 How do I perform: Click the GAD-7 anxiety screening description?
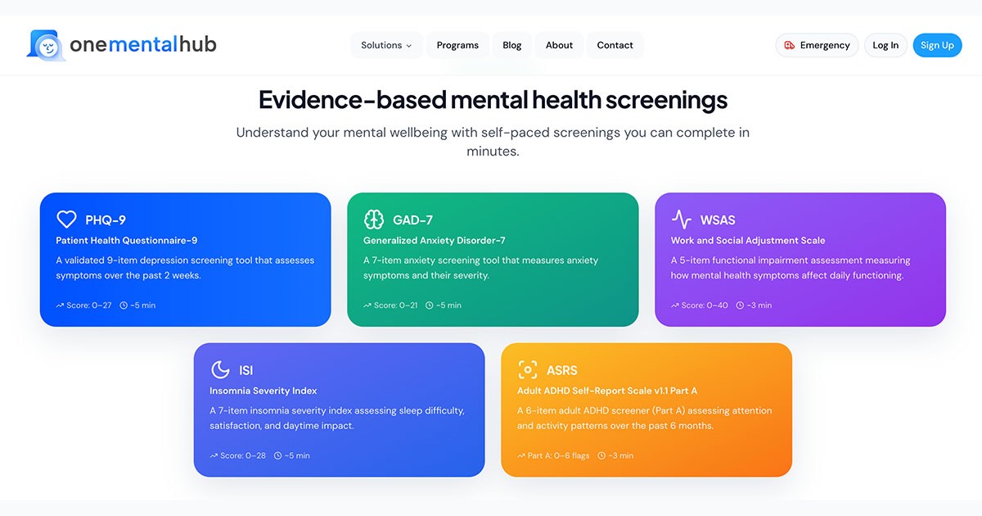click(x=481, y=268)
